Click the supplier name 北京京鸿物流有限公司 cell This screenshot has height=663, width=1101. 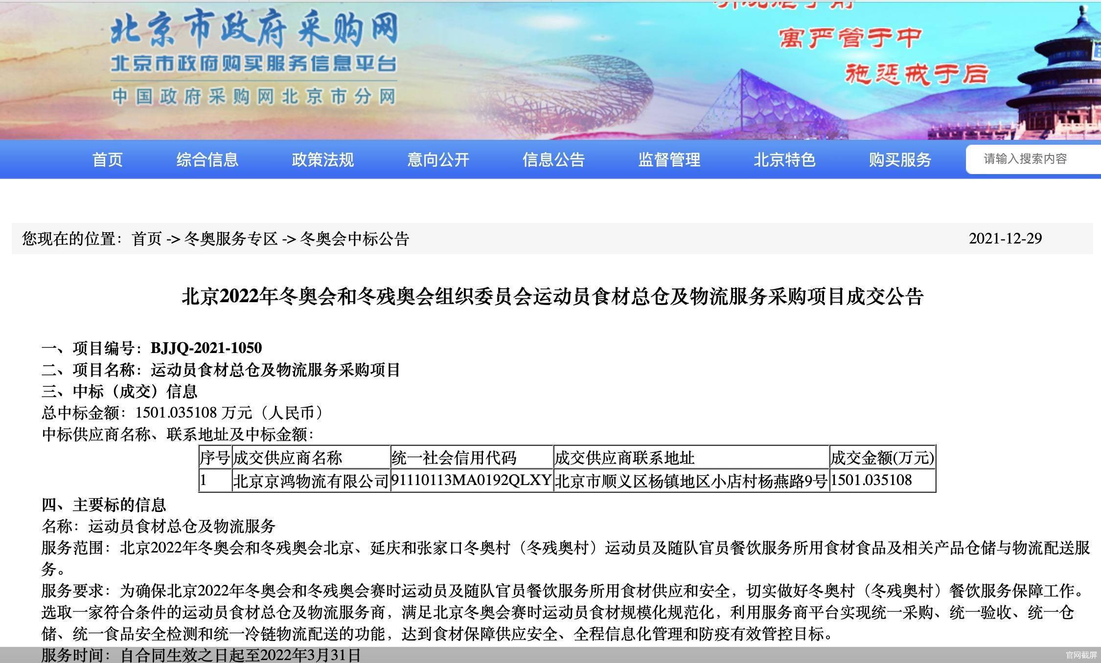[310, 481]
